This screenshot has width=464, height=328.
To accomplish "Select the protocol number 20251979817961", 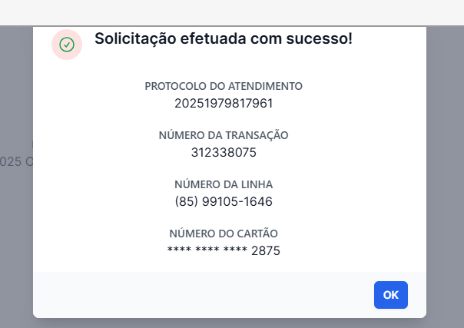I will coord(224,103).
